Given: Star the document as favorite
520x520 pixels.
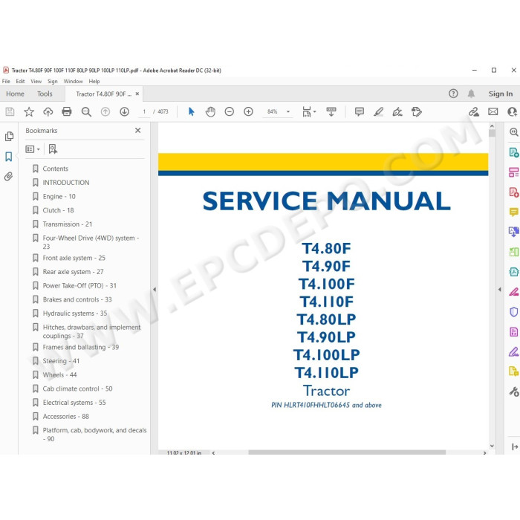Looking at the screenshot, I should [29, 111].
